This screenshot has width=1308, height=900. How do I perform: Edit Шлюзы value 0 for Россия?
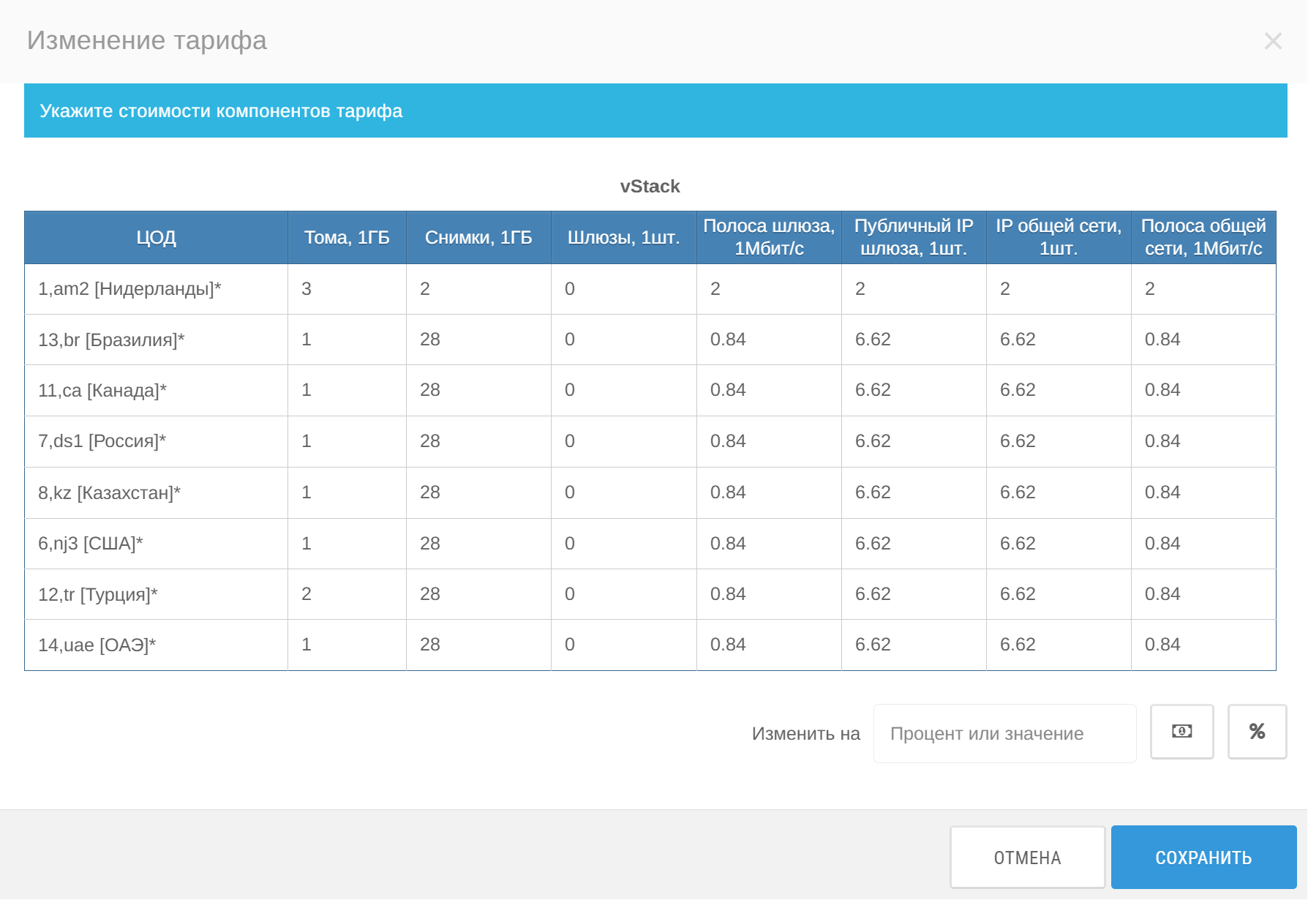click(624, 441)
